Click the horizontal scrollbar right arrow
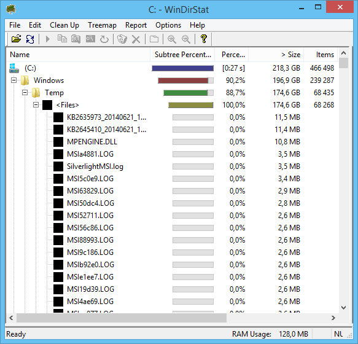358x344 pixels. click(333, 318)
